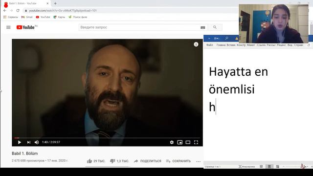Switch Word to read mode view
313x176 pixels.
point(261,166)
